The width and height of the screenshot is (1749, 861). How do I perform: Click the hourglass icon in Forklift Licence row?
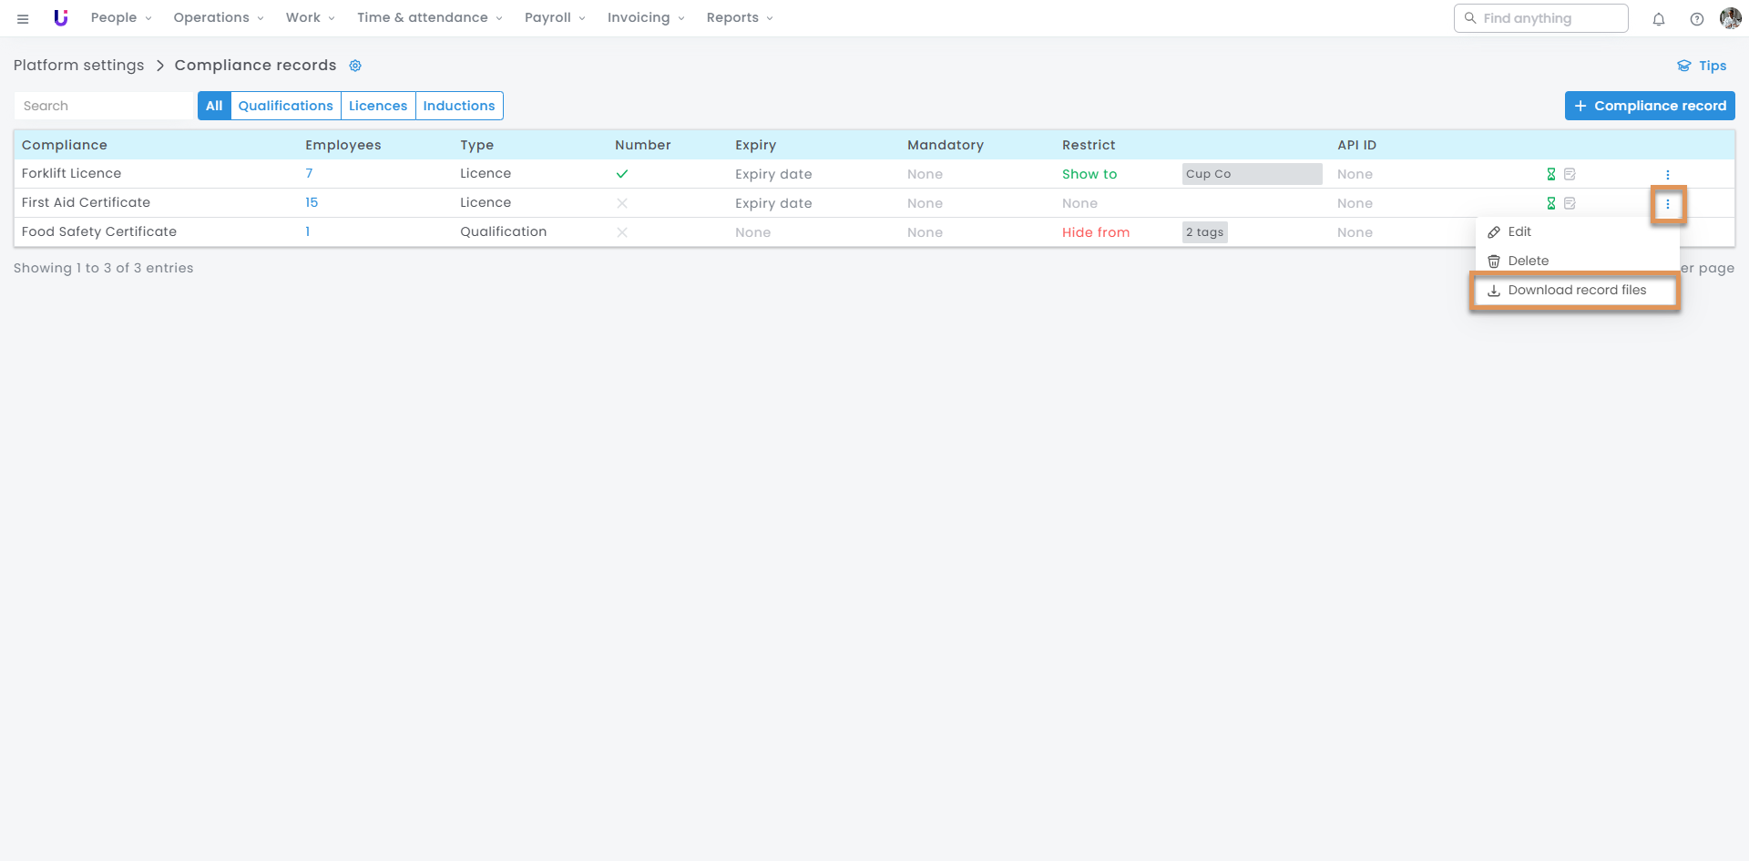(x=1550, y=174)
